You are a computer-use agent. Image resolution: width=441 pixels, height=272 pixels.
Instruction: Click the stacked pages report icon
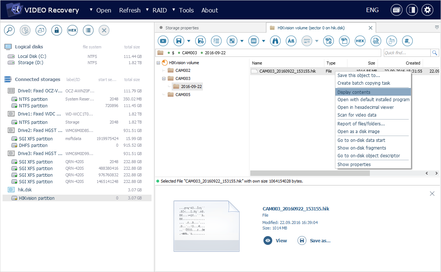click(376, 41)
